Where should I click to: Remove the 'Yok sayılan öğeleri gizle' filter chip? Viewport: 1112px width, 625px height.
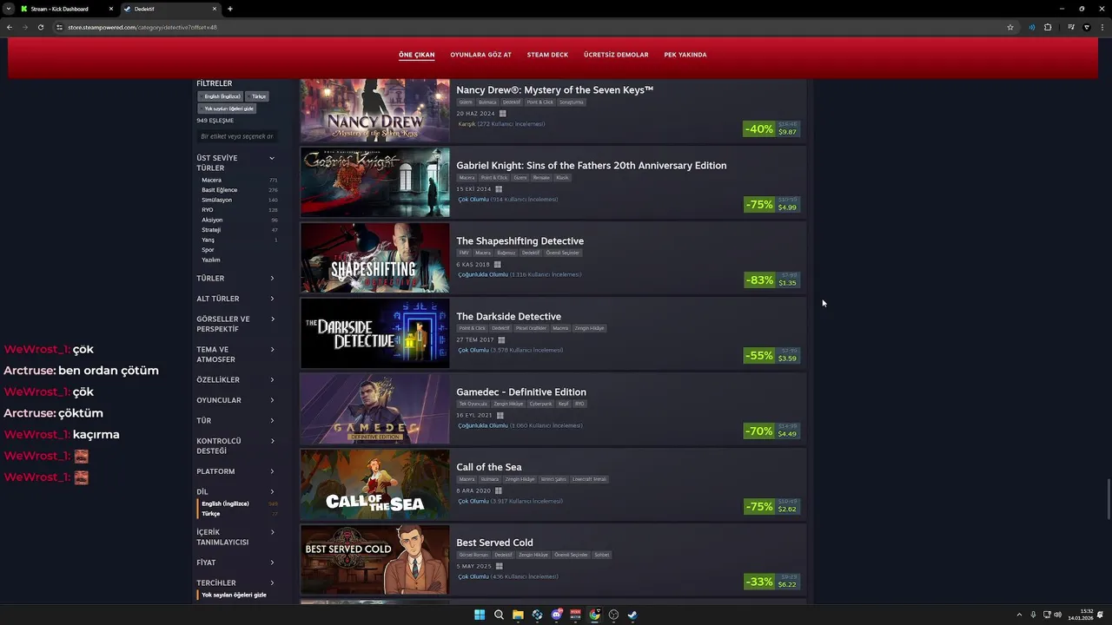tap(228, 109)
